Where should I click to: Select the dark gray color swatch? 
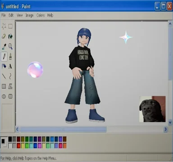coord(14,139)
